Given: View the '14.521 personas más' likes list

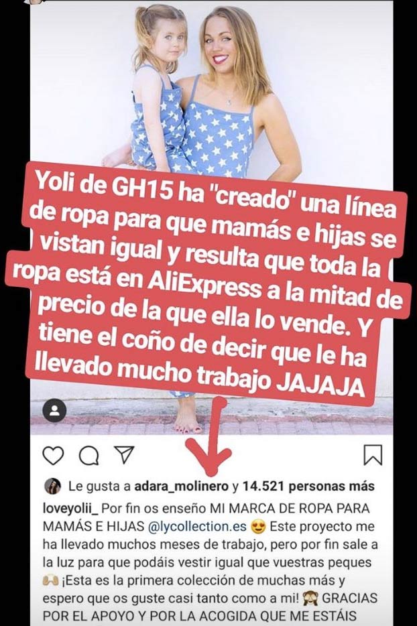Looking at the screenshot, I should [308, 487].
